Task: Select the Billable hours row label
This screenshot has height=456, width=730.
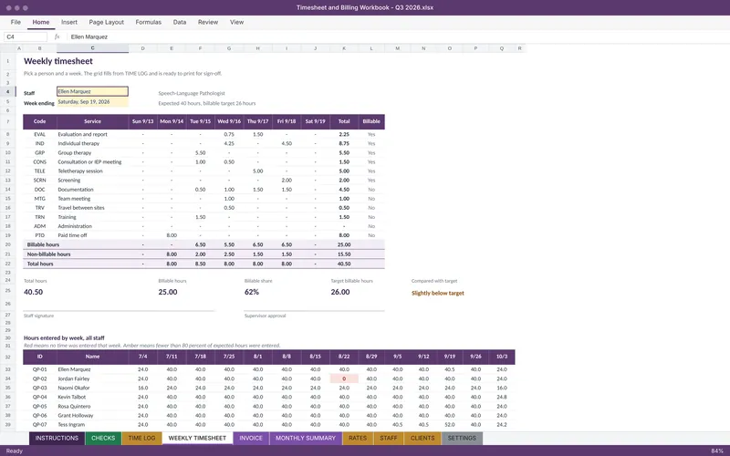Action: tap(43, 244)
